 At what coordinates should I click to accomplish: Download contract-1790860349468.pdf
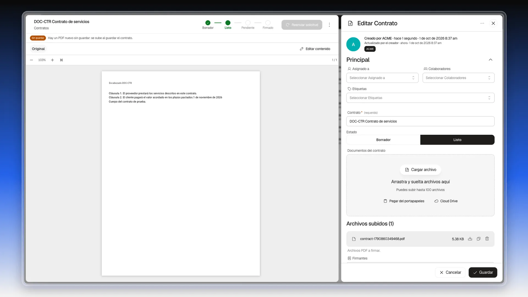(x=470, y=239)
